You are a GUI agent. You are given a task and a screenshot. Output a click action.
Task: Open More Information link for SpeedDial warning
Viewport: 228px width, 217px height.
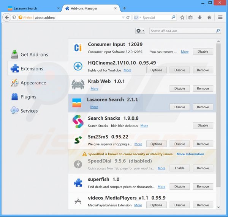(x=190, y=154)
